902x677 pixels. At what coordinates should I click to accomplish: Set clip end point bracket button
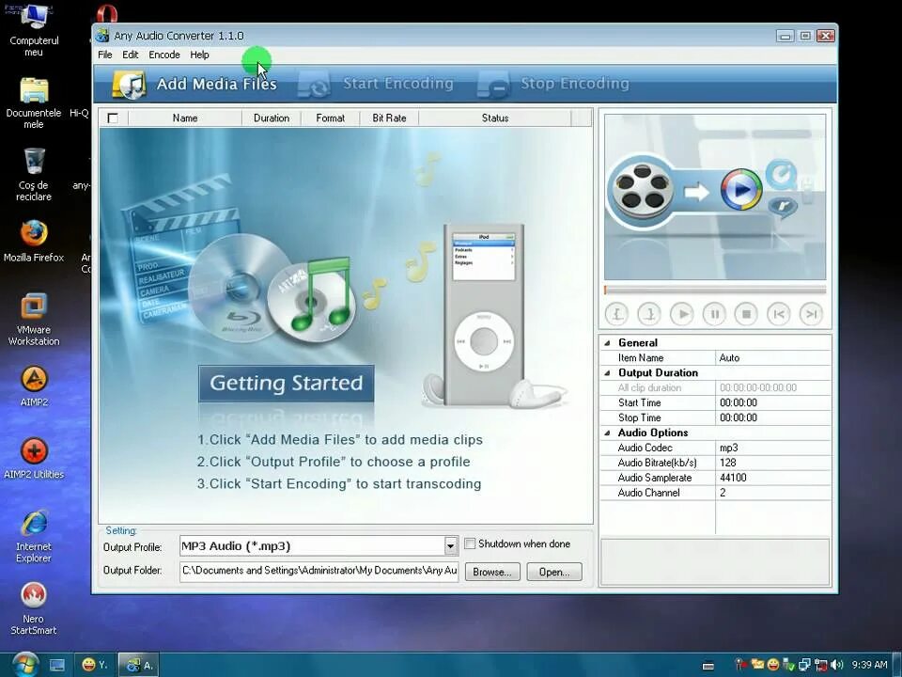coord(649,314)
